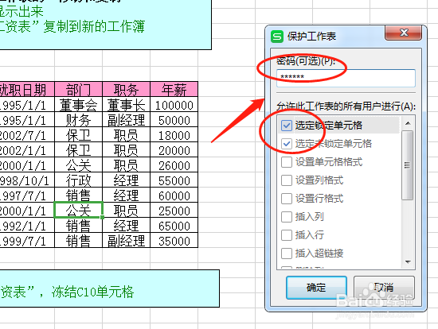
Task: Select the 60000 salary cell
Action: (174, 195)
